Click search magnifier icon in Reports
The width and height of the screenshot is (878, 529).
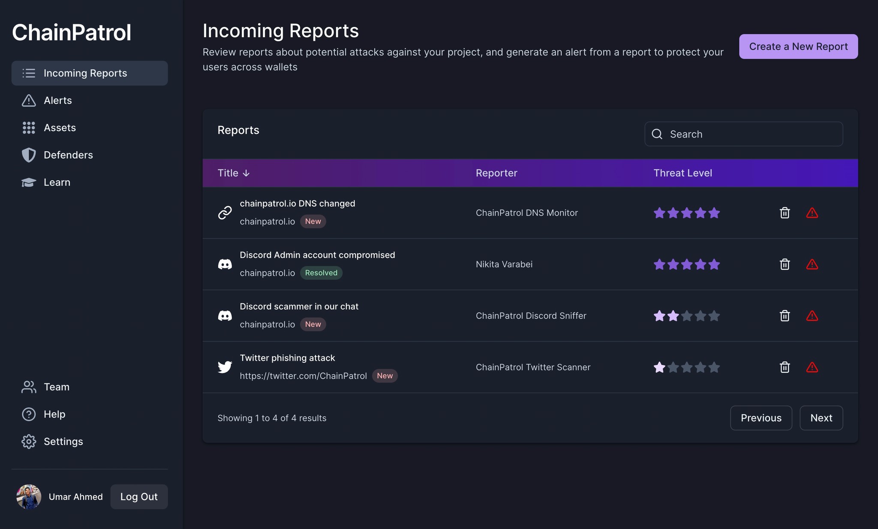(x=657, y=134)
